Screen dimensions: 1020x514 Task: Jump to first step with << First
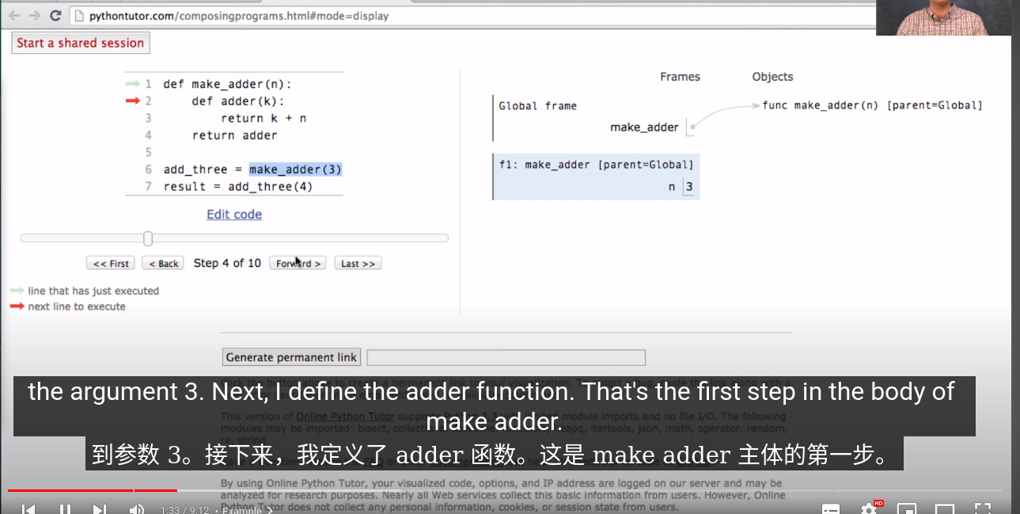pos(110,264)
